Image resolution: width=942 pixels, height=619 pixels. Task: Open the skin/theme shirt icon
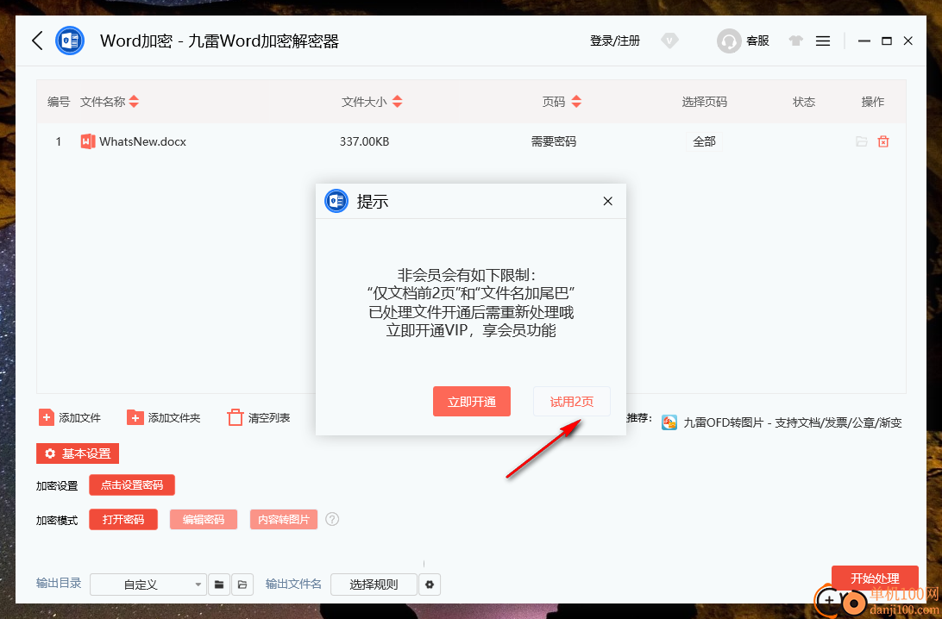[x=795, y=41]
